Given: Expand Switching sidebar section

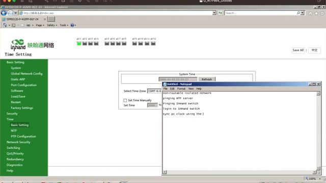Looking at the screenshot, I should [13, 148].
